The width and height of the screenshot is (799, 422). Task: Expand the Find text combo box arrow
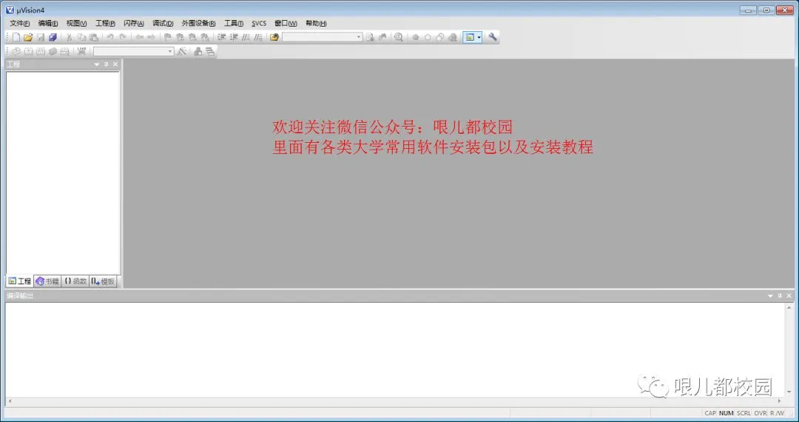pyautogui.click(x=358, y=37)
